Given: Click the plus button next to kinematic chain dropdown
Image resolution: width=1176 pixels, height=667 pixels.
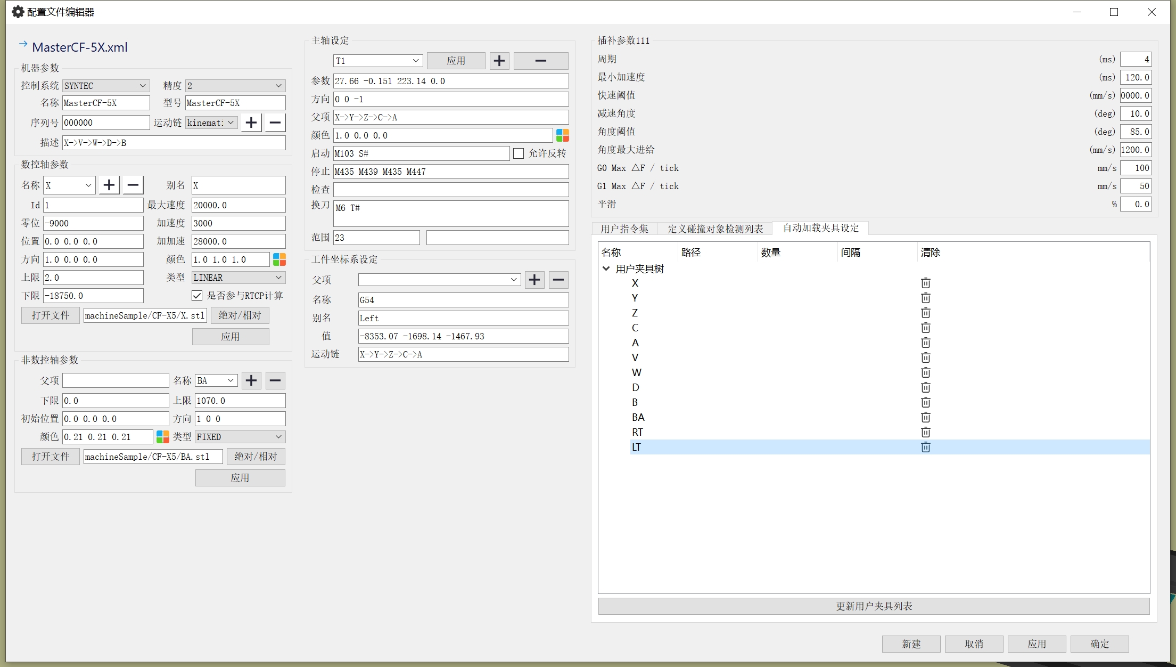Looking at the screenshot, I should point(251,123).
